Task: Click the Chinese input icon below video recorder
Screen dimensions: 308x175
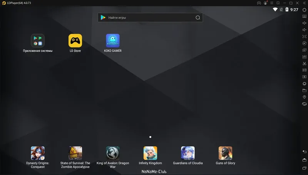Action: [304, 77]
